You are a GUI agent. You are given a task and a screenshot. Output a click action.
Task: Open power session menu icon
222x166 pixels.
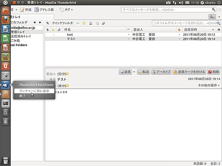point(219,3)
